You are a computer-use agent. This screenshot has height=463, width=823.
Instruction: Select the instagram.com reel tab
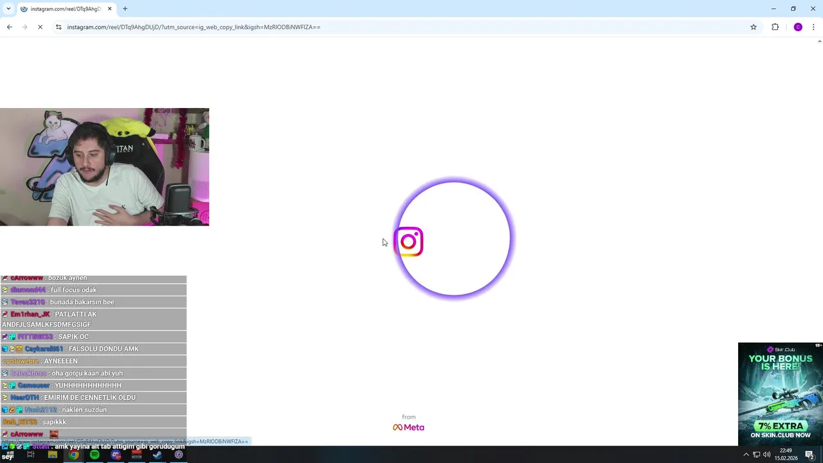tap(64, 9)
